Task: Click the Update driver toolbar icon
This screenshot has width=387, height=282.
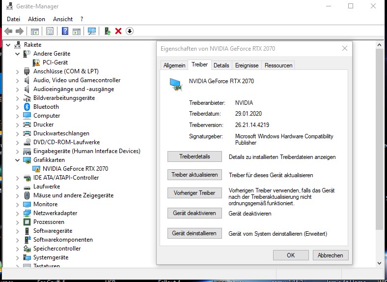Action: [x=108, y=31]
